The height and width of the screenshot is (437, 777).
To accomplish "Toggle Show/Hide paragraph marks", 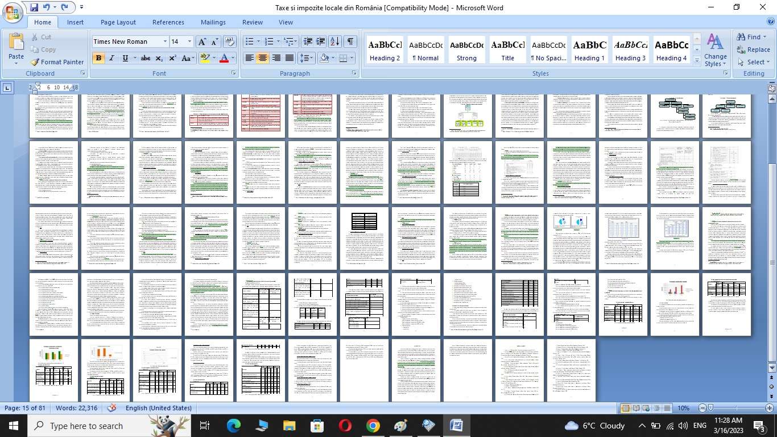I will [x=350, y=42].
